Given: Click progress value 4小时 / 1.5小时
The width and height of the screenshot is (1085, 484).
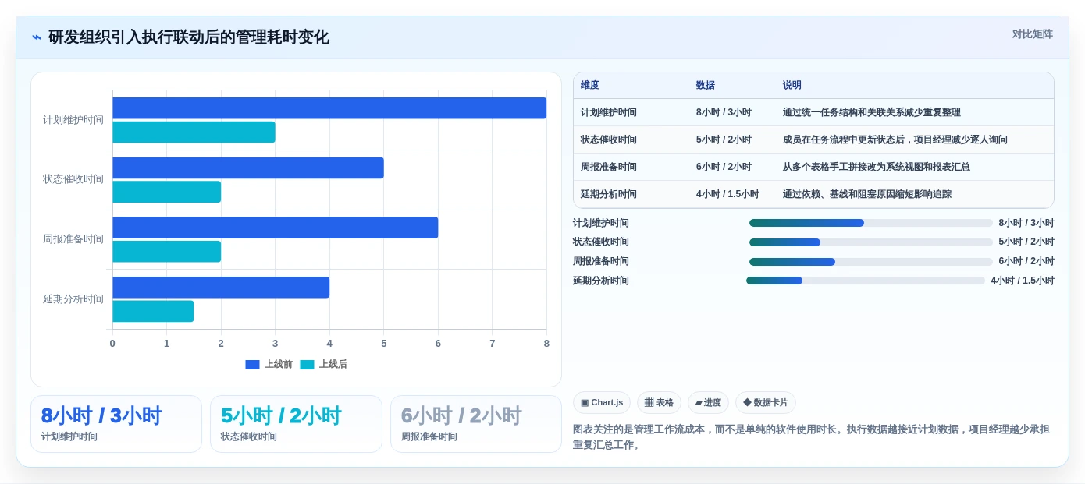Looking at the screenshot, I should pos(1023,281).
